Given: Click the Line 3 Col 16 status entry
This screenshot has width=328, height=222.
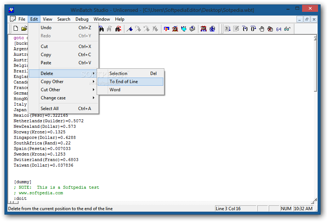Looking at the screenshot, I should pyautogui.click(x=235, y=209).
